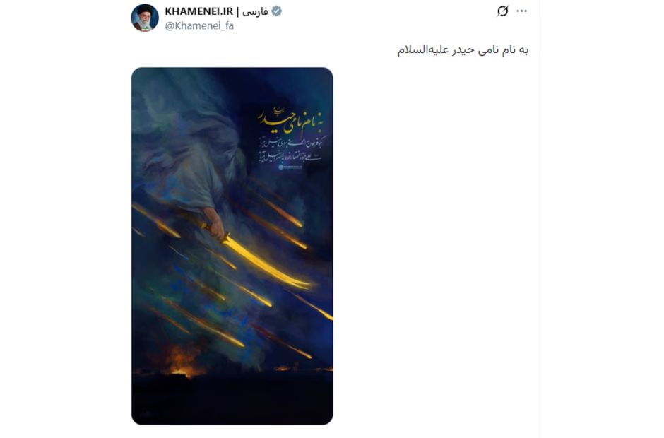Image resolution: width=664 pixels, height=438 pixels.
Task: Click the golden streak at image's left edge
Action: [156, 220]
